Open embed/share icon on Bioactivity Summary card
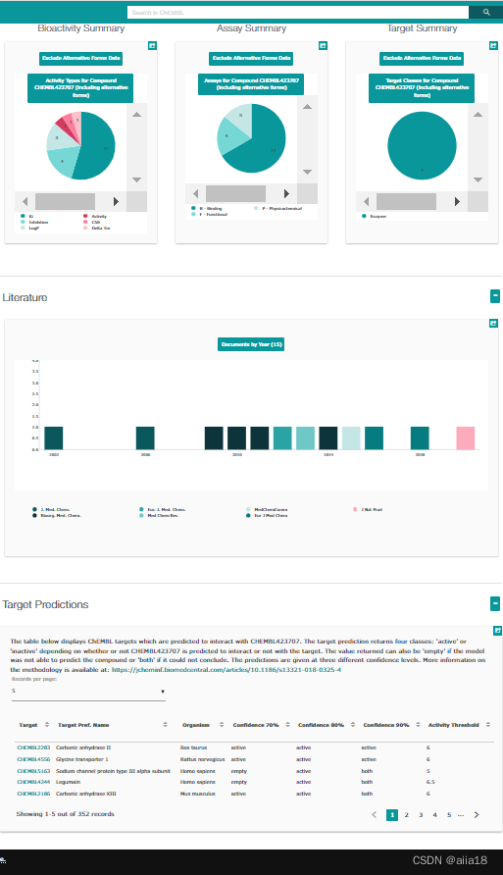The height and width of the screenshot is (875, 503). click(x=152, y=46)
